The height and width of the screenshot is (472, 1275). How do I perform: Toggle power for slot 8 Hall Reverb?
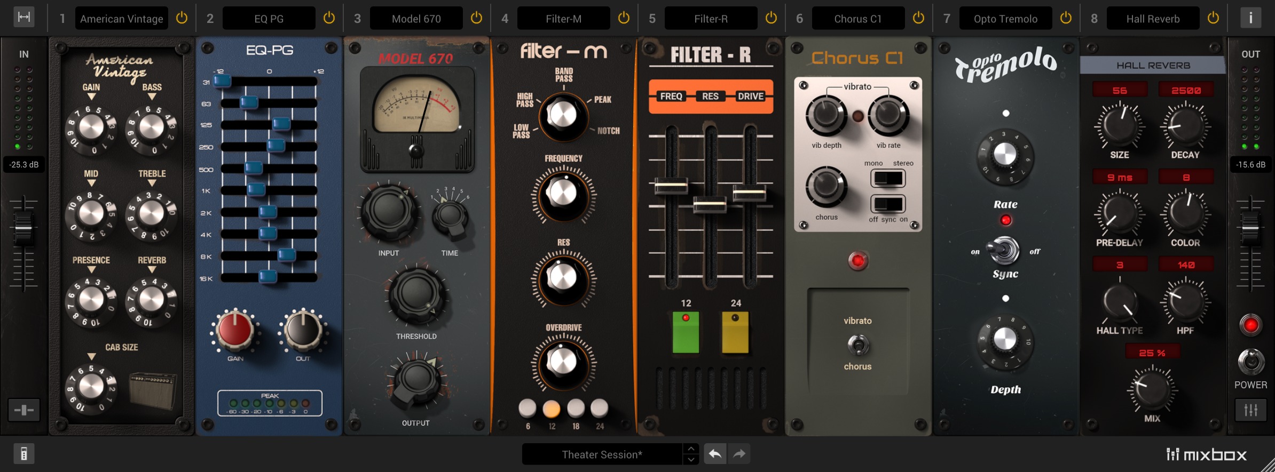pyautogui.click(x=1213, y=18)
